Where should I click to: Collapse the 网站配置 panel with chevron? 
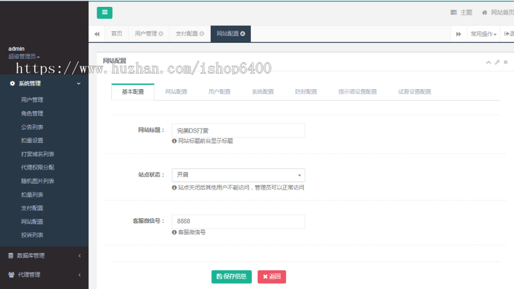pyautogui.click(x=488, y=62)
